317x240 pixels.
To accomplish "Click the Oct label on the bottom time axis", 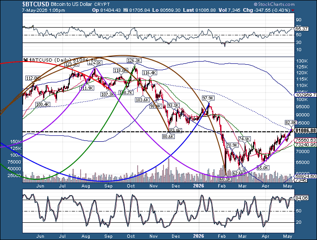I will (131, 236).
